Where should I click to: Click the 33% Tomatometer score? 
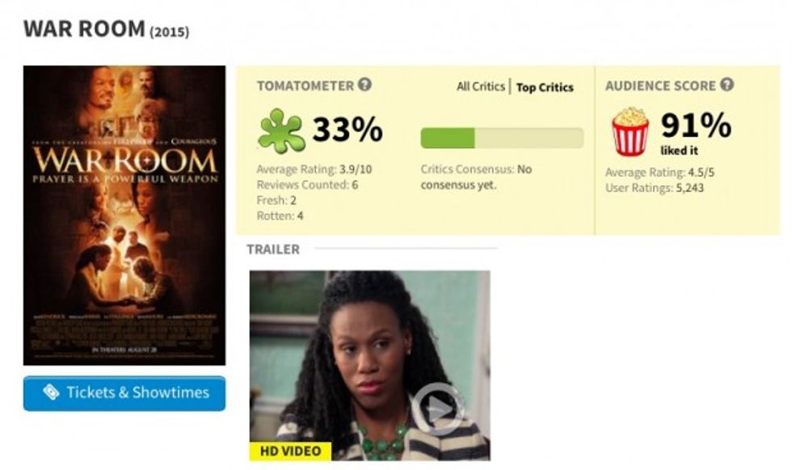click(347, 129)
